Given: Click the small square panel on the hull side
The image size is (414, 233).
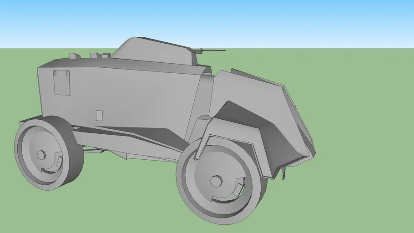Looking at the screenshot, I should coord(99,116).
